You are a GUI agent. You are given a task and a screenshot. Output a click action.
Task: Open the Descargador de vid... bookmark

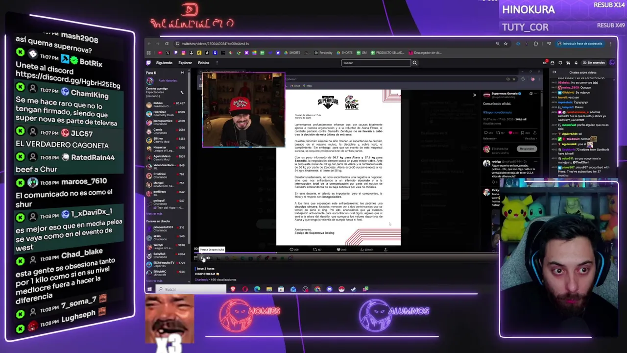(425, 53)
